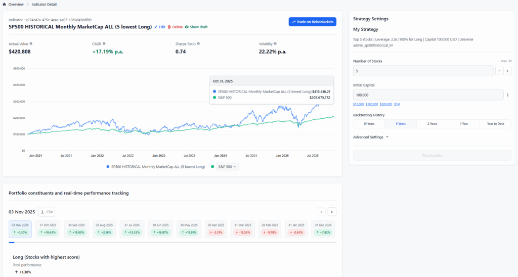Click the Delete trash icon
Viewport: 518px width, 277px height.
click(x=169, y=27)
